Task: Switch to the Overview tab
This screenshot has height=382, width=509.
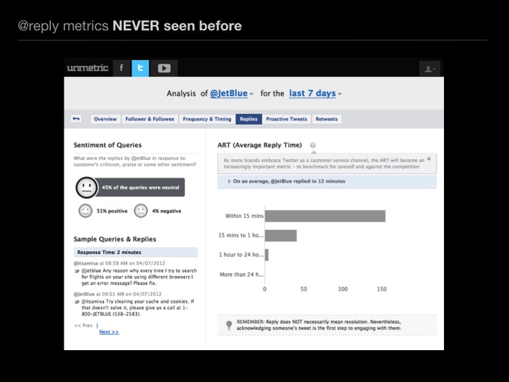Action: [x=105, y=119]
